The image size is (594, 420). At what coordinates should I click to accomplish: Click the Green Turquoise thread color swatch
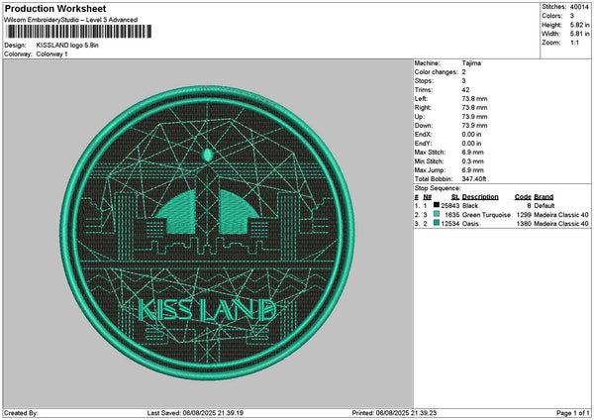coord(437,214)
